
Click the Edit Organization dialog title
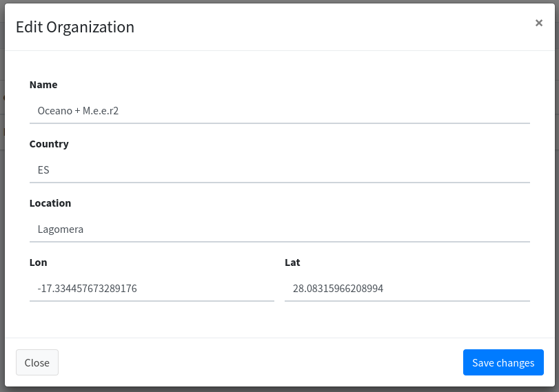coord(75,27)
